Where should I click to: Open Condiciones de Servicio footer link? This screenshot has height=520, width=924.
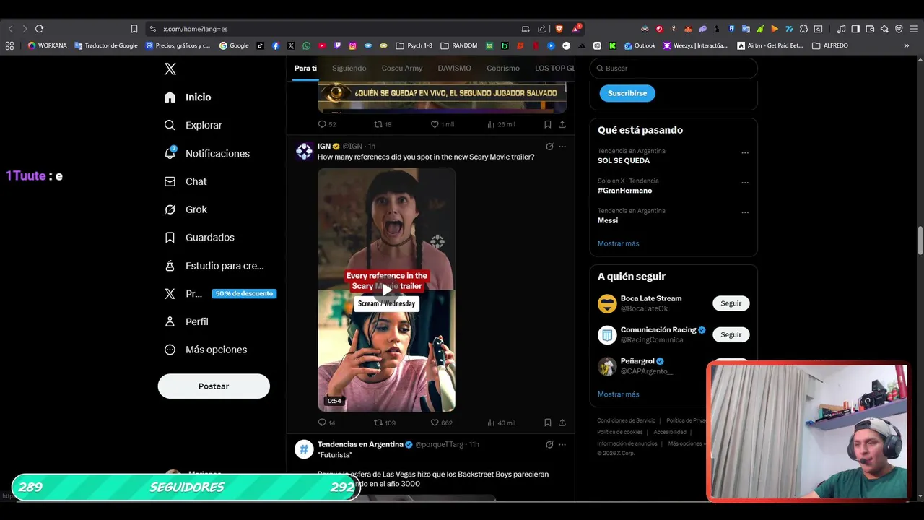click(x=627, y=420)
